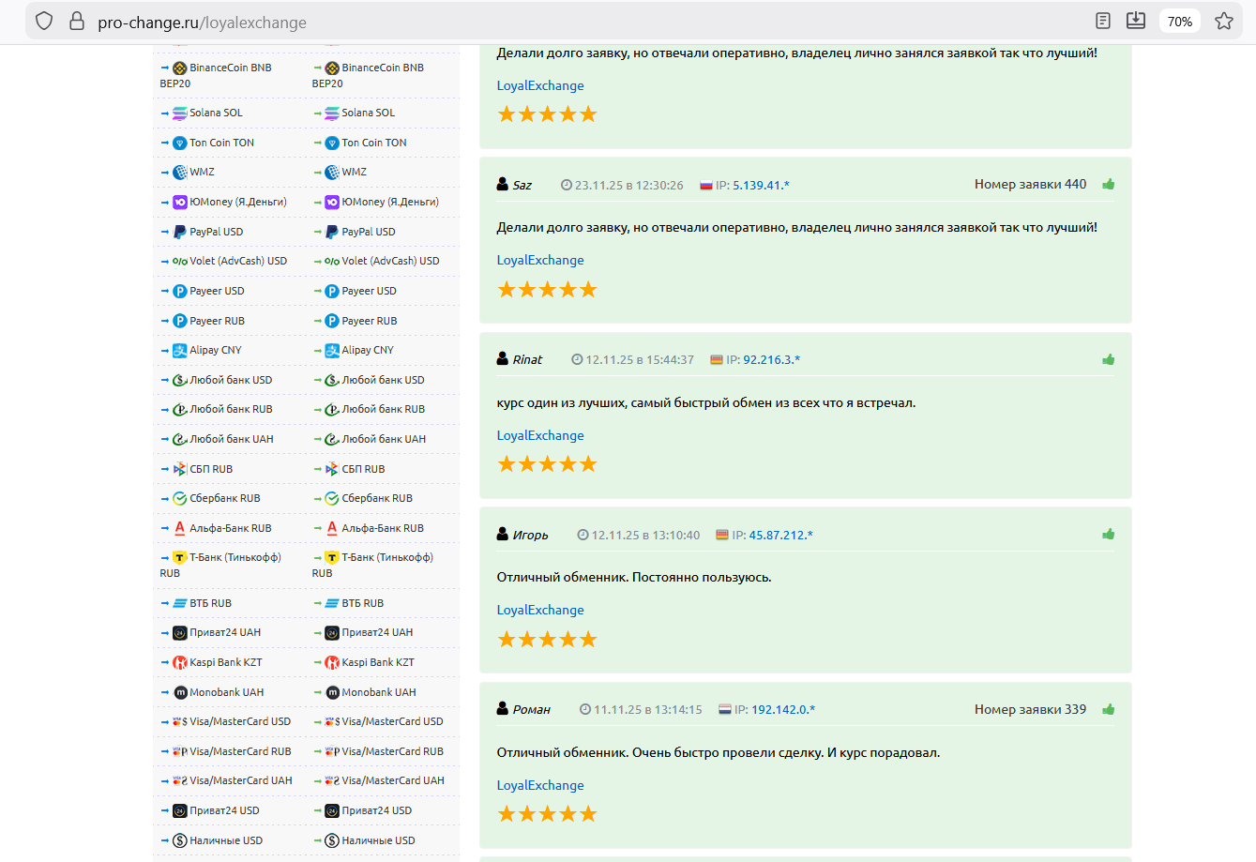The width and height of the screenshot is (1256, 862).
Task: Click the thumbs-up icon on Rinat's review
Action: [x=1108, y=359]
